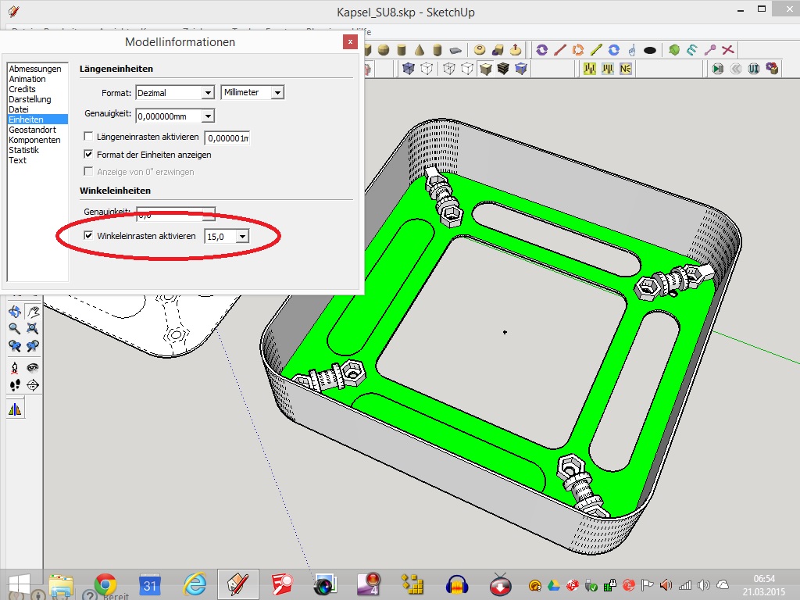
Task: Select the Section Plane tool
Action: pyautogui.click(x=33, y=385)
